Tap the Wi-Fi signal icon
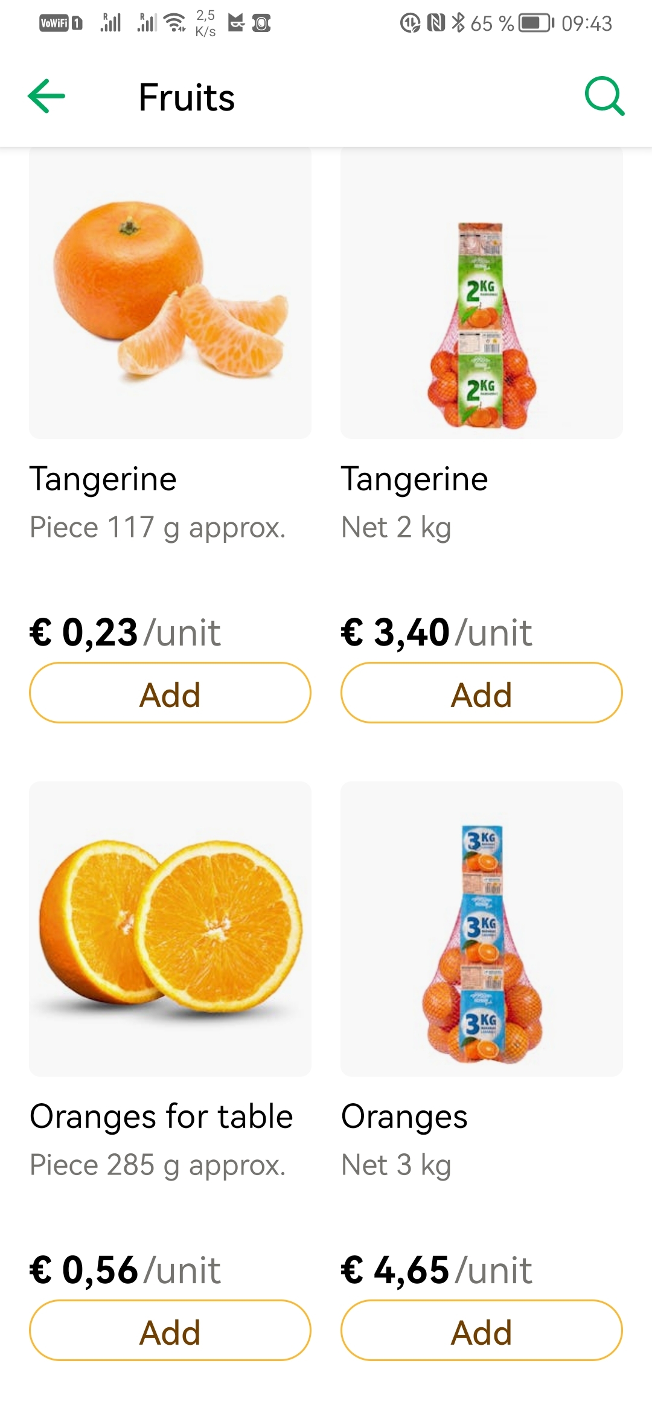 pos(175,23)
